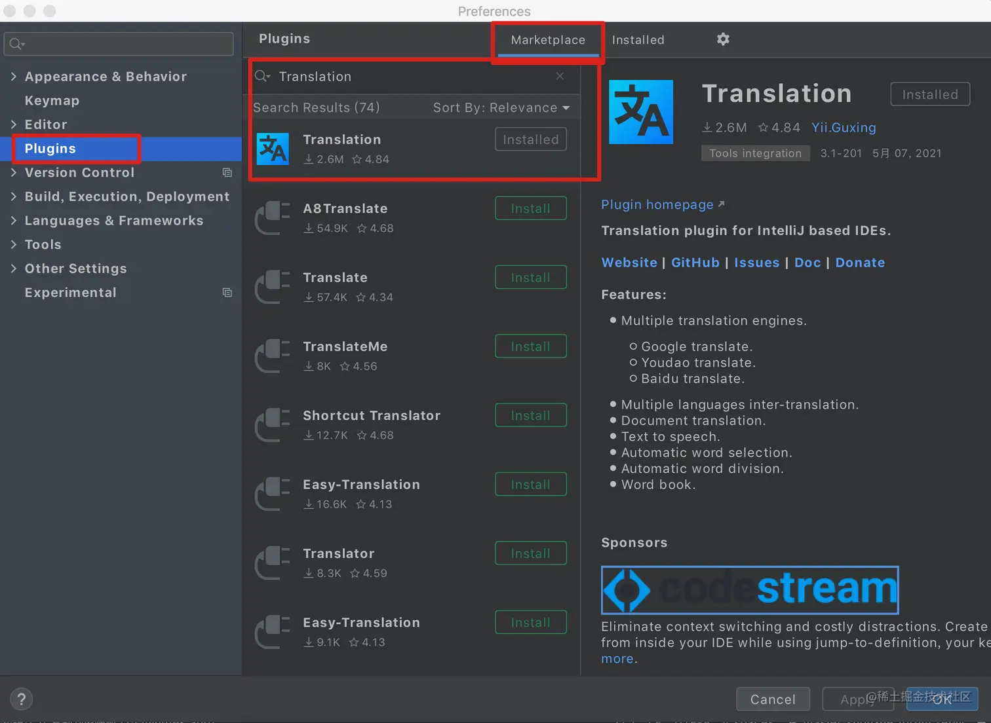Click the magnifier icon in the plugin search bar

(x=262, y=76)
